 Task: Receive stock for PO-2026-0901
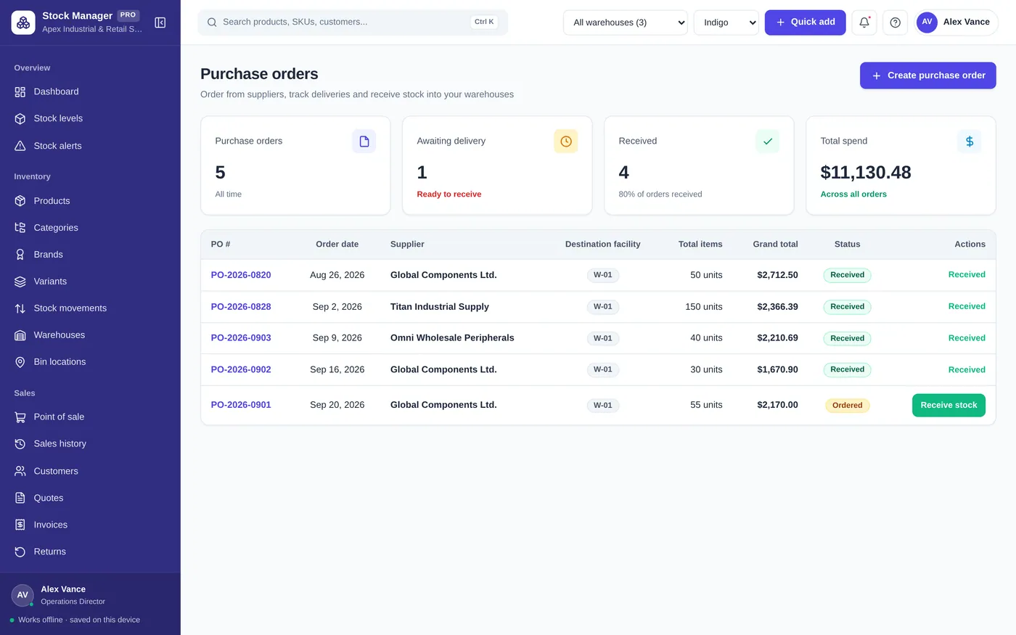[949, 405]
